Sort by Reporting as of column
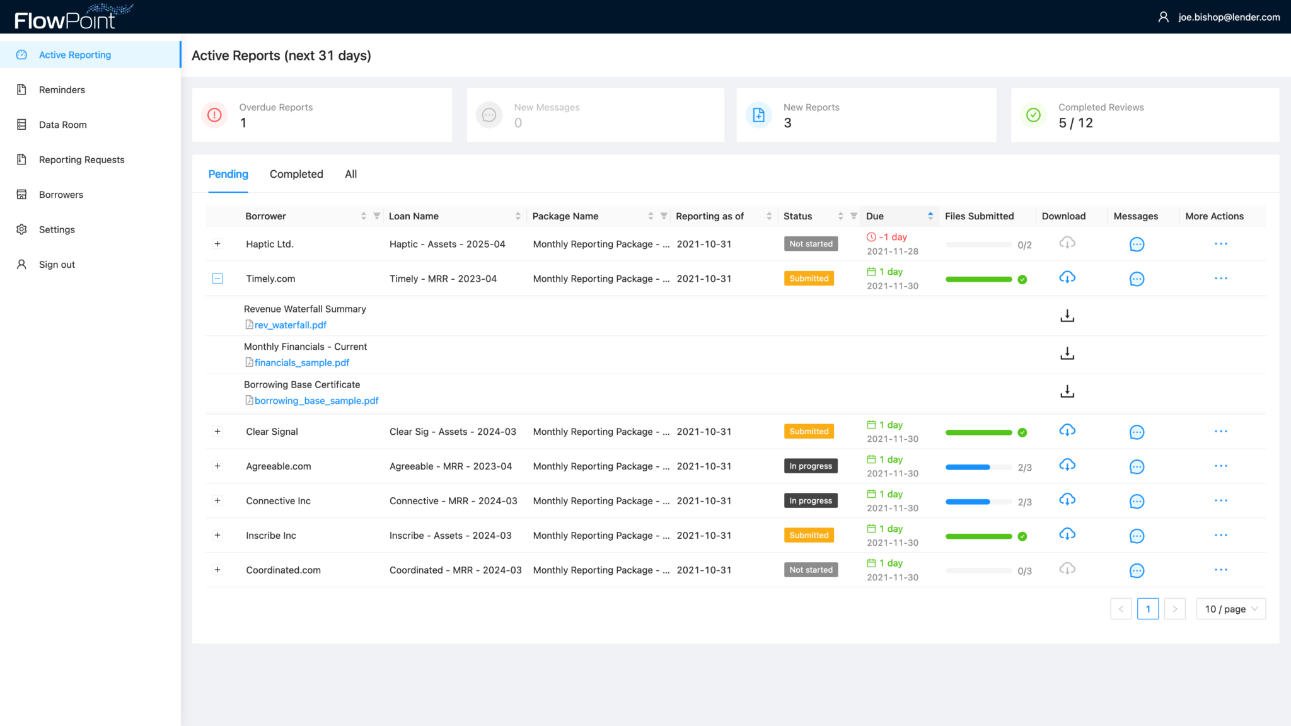This screenshot has height=726, width=1291. click(768, 216)
